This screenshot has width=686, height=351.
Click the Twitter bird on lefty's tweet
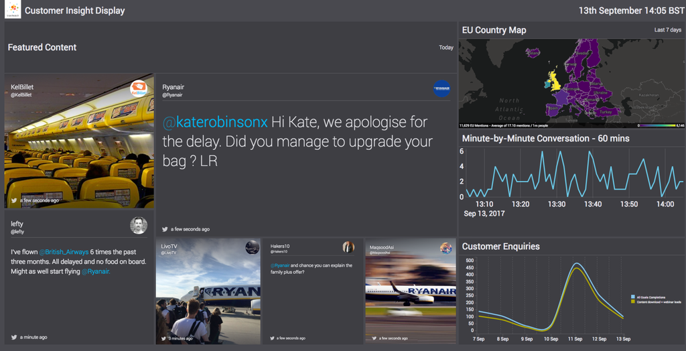14,337
